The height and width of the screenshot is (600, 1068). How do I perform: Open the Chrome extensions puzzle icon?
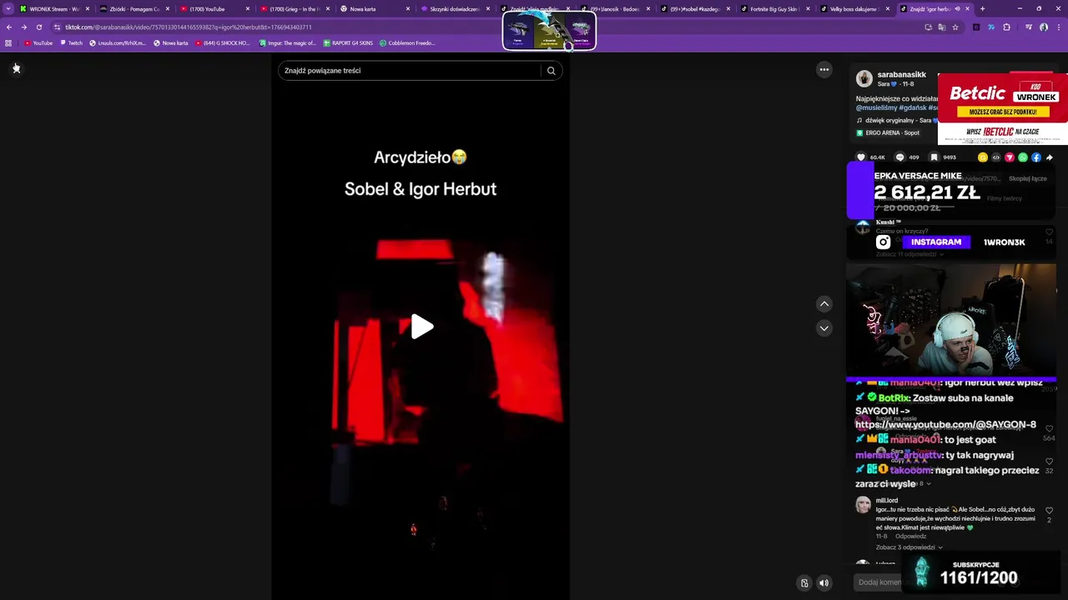click(x=1006, y=27)
